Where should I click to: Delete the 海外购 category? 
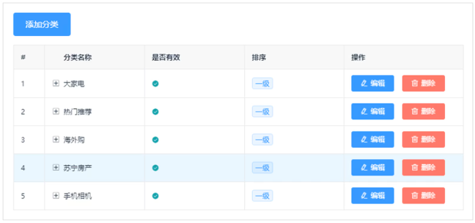coord(423,140)
